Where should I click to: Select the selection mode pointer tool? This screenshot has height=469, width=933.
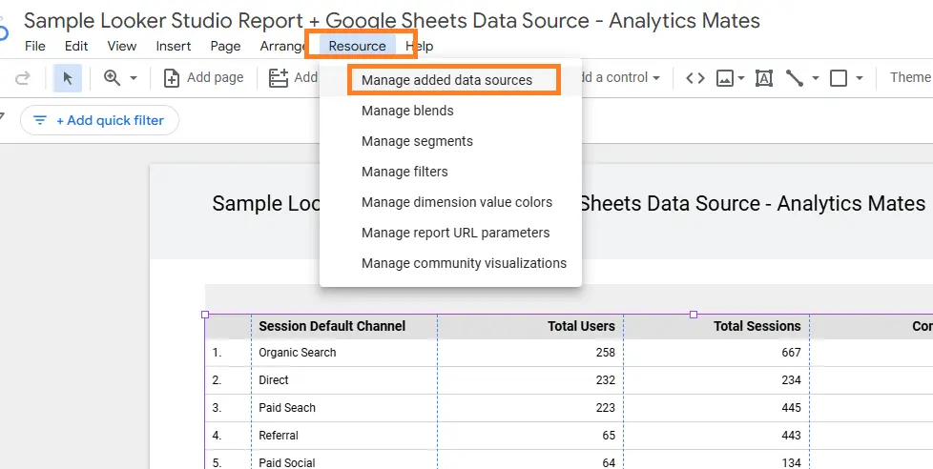click(x=68, y=78)
